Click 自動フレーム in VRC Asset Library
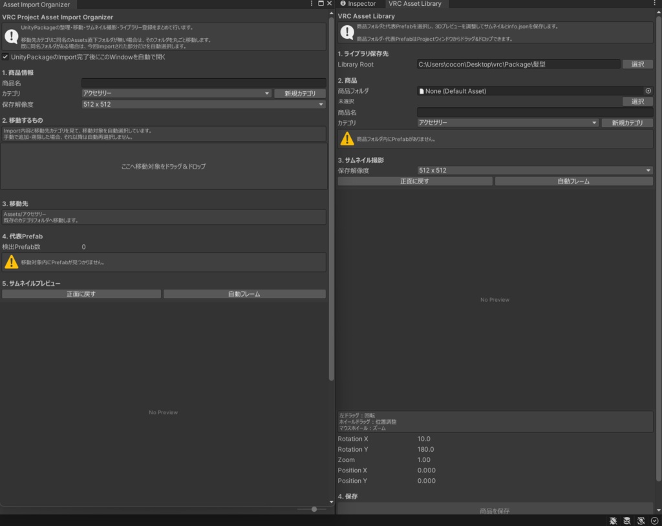 [574, 181]
